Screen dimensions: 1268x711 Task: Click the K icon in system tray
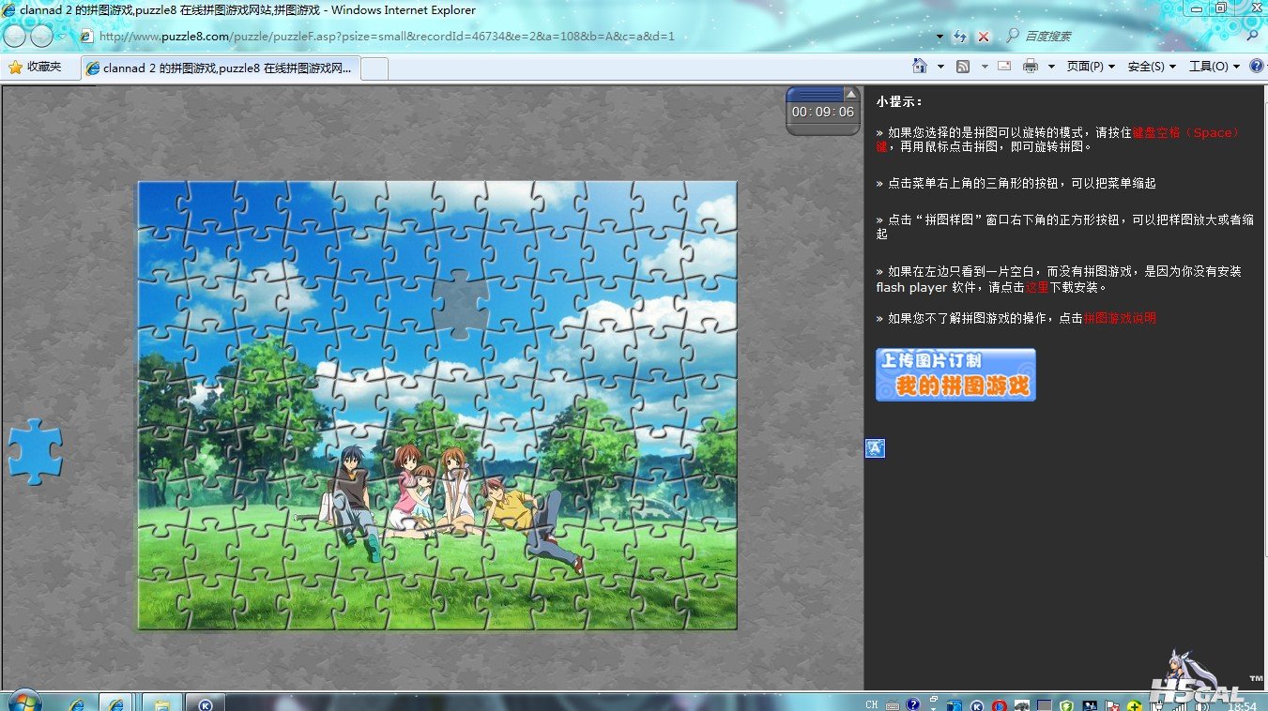coord(977,705)
